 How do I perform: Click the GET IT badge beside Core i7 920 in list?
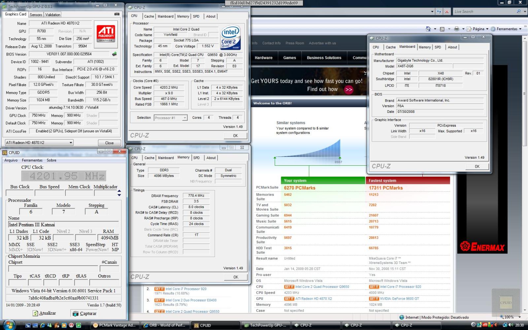pos(159,289)
